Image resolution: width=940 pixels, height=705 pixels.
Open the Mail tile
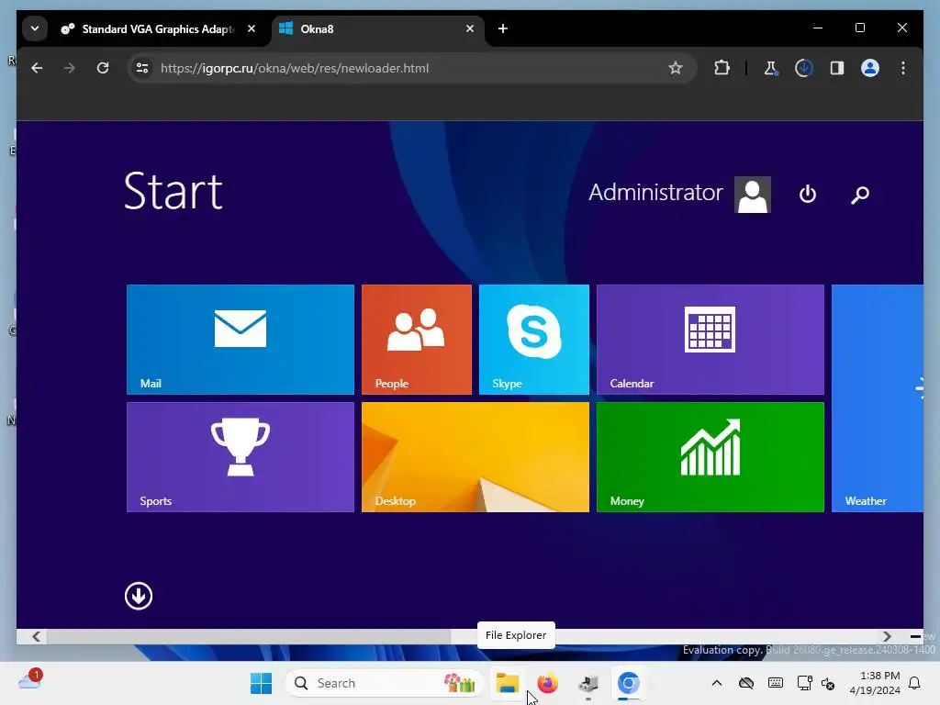pos(240,340)
